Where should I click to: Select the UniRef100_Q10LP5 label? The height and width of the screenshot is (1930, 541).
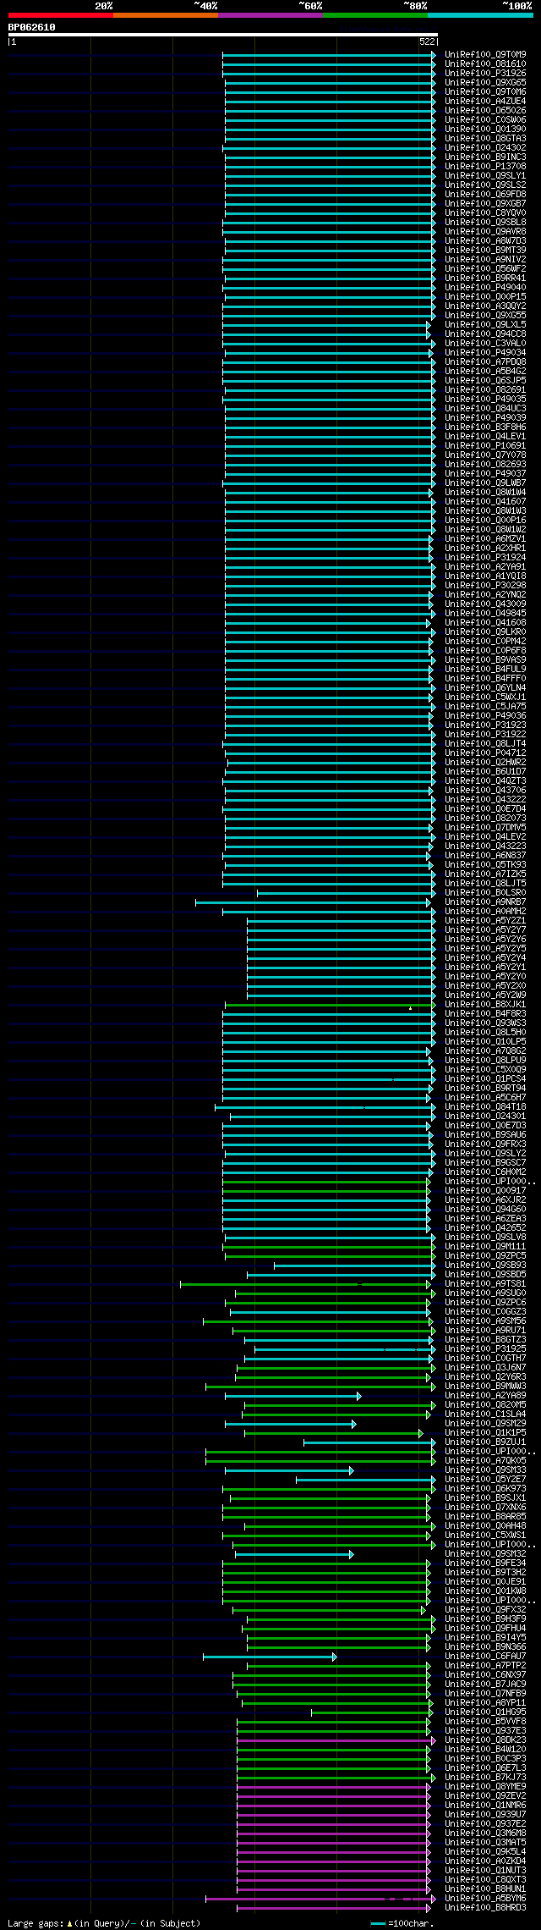pos(485,1042)
